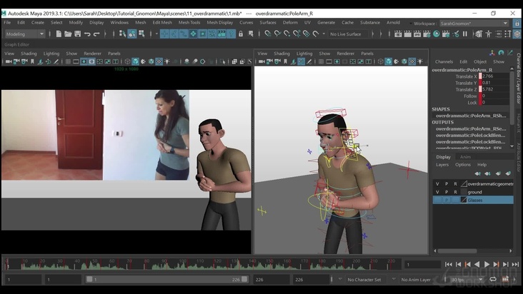The image size is (523, 294).
Task: Toggle visibility box of Glasses layer
Action: click(437, 200)
